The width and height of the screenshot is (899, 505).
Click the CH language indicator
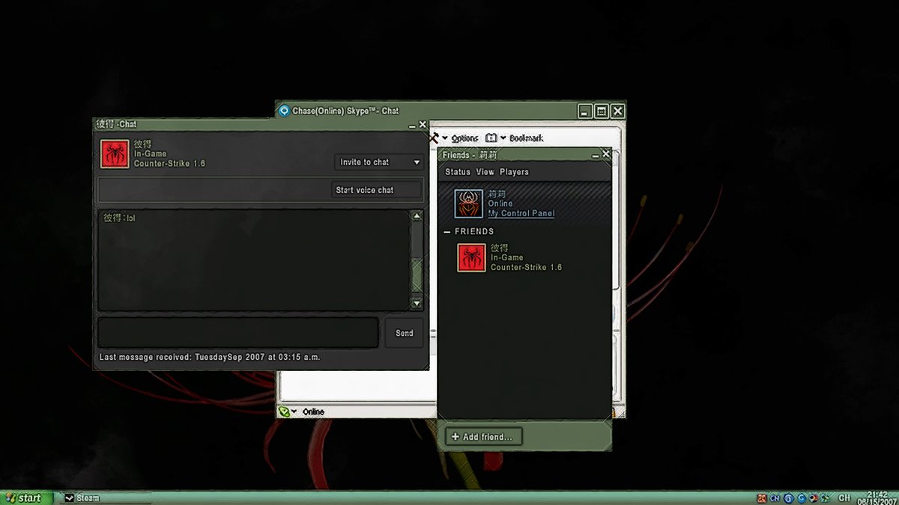[x=844, y=498]
